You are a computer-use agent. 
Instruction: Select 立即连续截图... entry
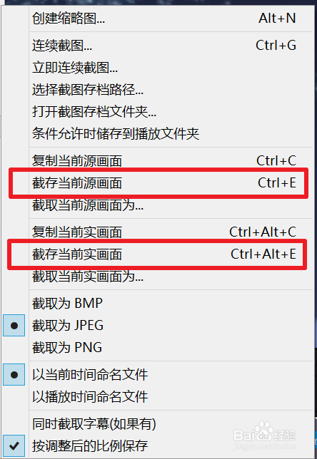[158, 68]
